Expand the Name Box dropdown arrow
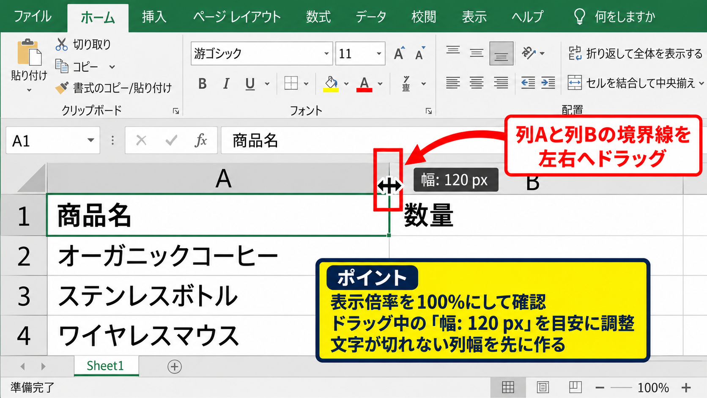707x398 pixels. coord(90,140)
